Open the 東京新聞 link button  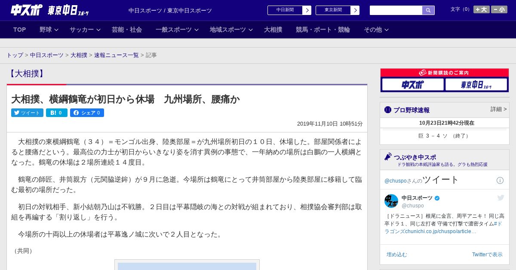click(333, 10)
